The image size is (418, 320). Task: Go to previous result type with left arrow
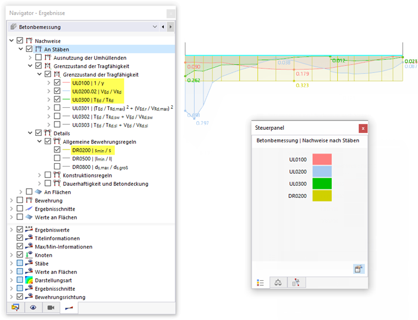click(163, 27)
